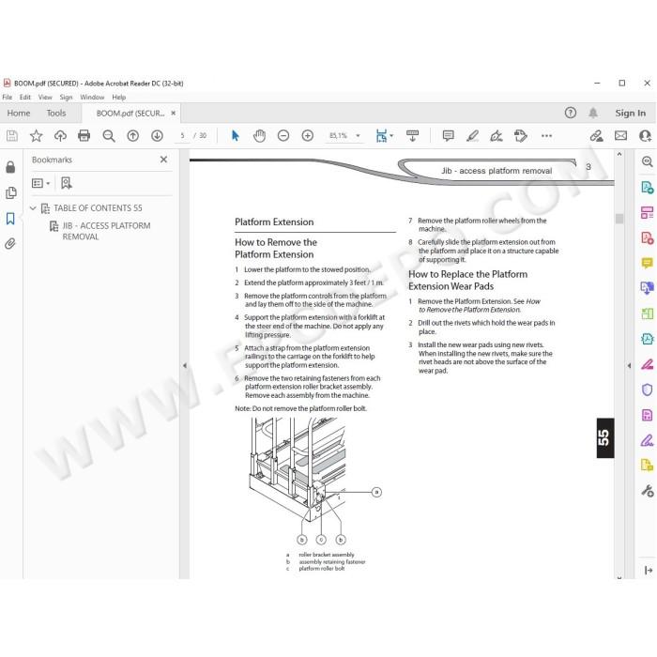Add a comment with sticky note icon
Image resolution: width=657 pixels, height=657 pixels.
tap(448, 136)
